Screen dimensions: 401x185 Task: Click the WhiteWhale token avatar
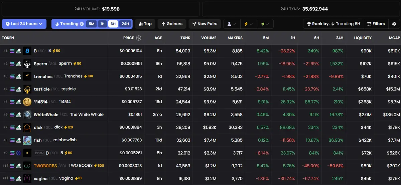(27, 115)
